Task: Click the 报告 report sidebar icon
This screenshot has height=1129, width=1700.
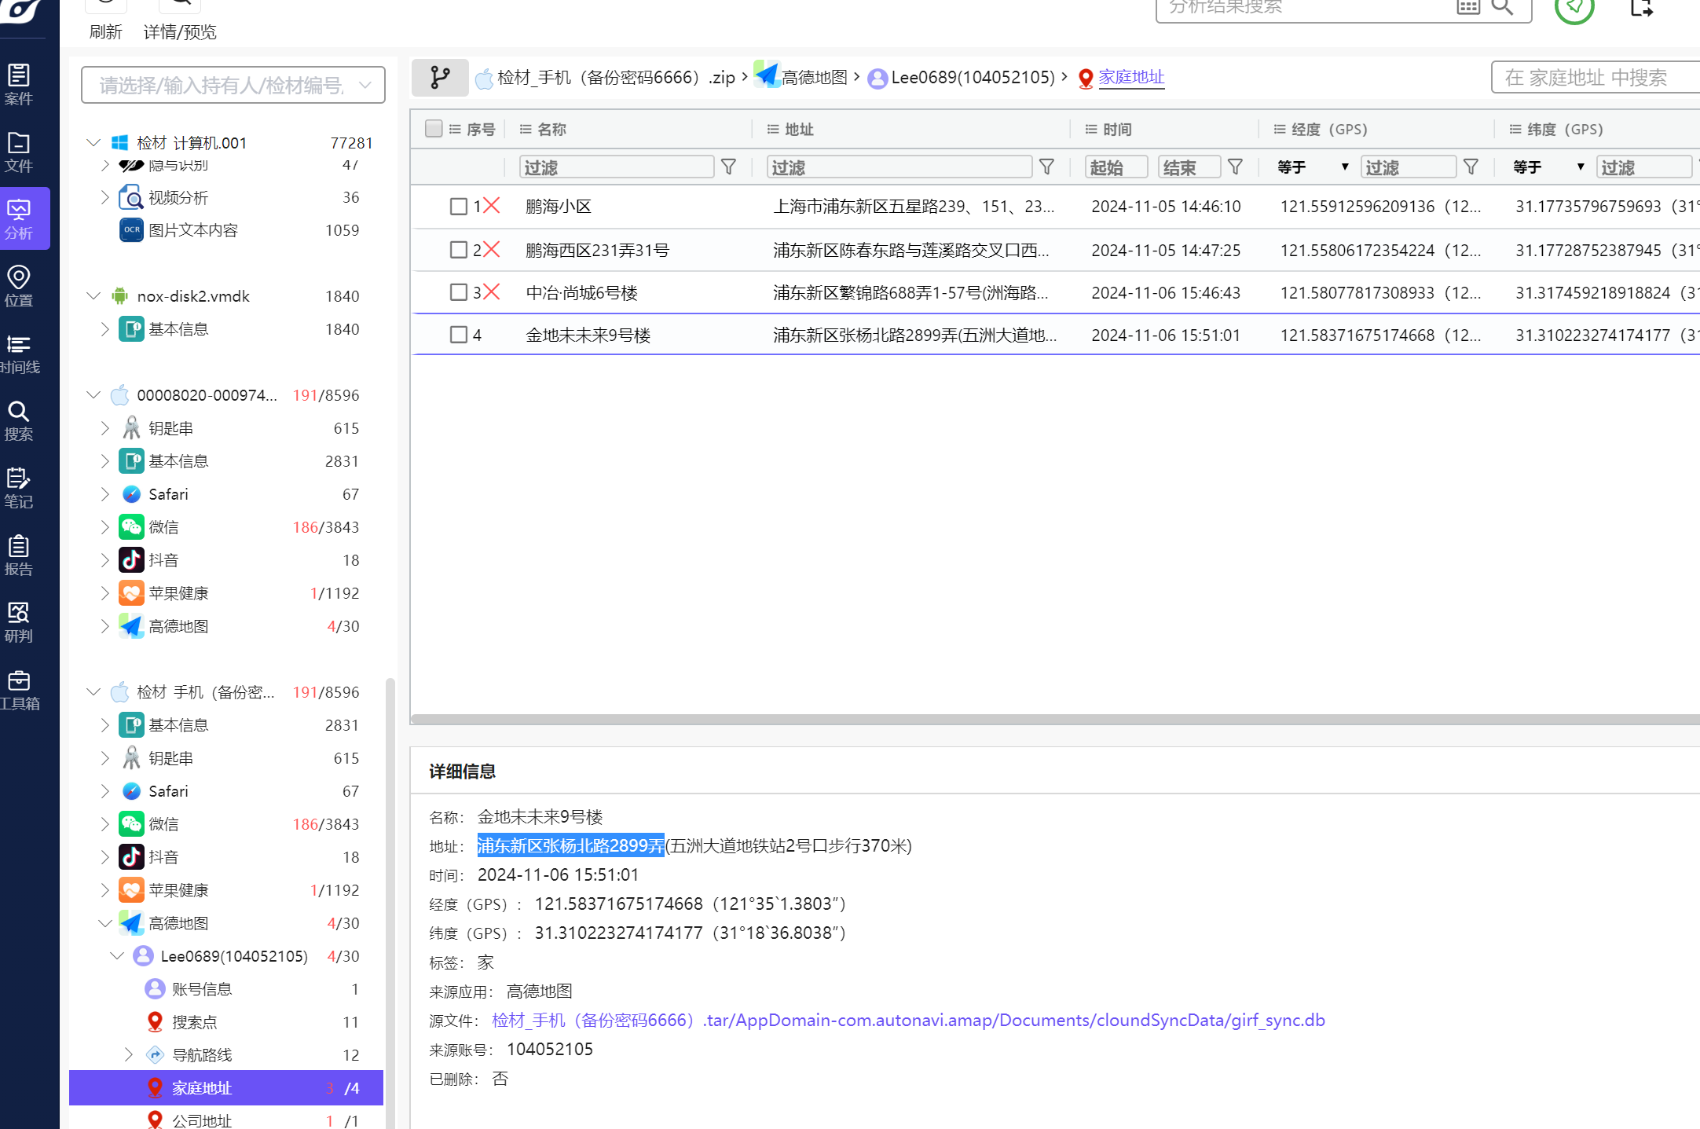Action: pos(19,555)
